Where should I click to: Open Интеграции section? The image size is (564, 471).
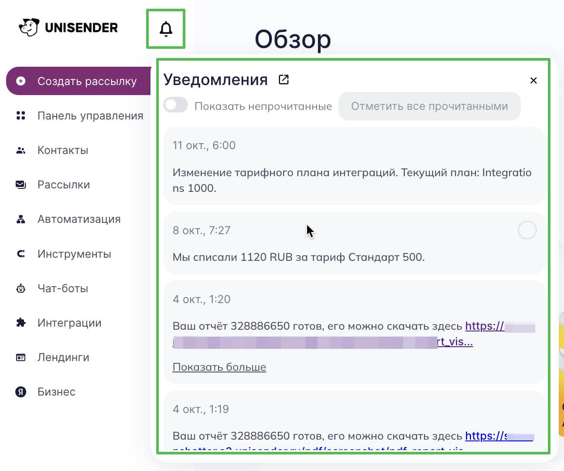click(x=69, y=323)
